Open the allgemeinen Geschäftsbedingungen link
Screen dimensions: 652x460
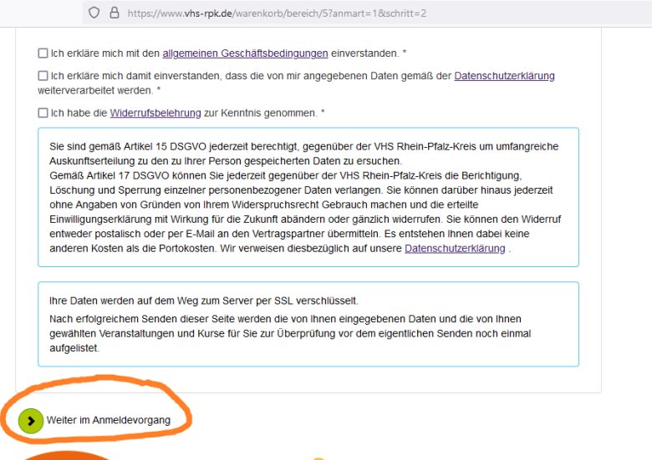245,53
